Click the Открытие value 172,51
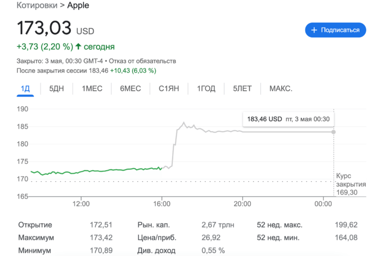This screenshot has width=391, height=256. click(x=101, y=225)
